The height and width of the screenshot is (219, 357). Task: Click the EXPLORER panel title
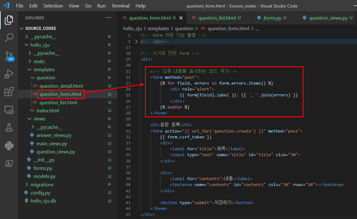click(35, 18)
